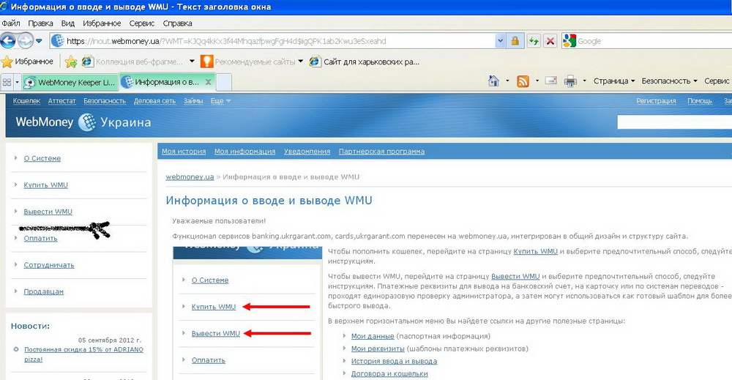Click the Print printer icon
Screen dimensions: 732x380
click(570, 81)
